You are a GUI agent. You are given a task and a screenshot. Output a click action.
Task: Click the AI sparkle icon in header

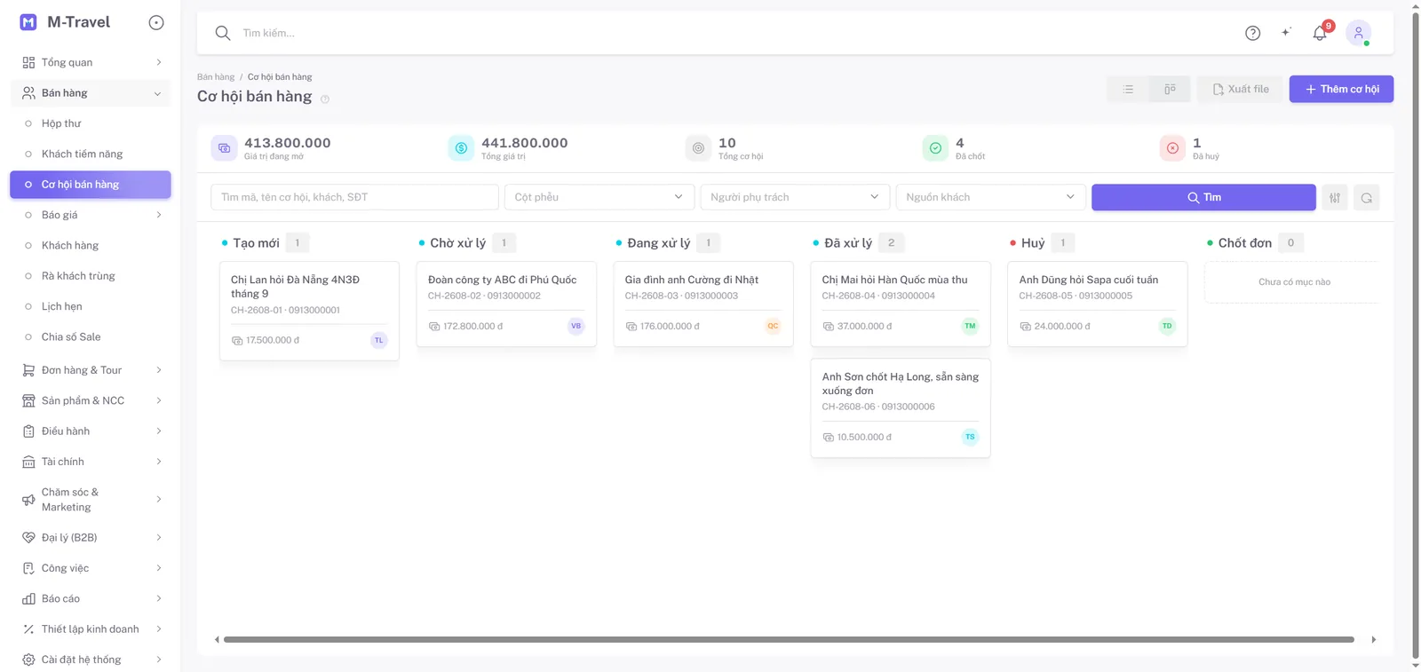(x=1286, y=33)
